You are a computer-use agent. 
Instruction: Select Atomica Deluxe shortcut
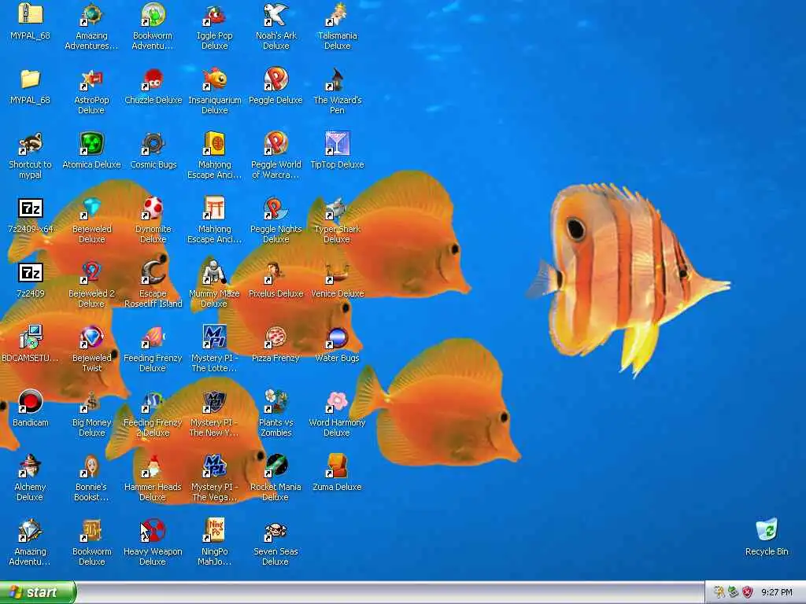pyautogui.click(x=91, y=144)
